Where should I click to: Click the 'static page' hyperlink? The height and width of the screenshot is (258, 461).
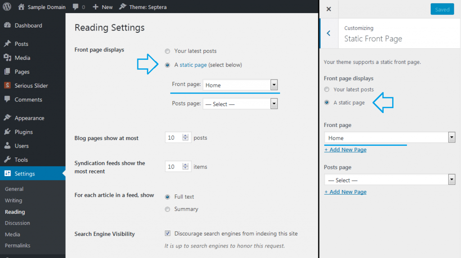coord(193,65)
